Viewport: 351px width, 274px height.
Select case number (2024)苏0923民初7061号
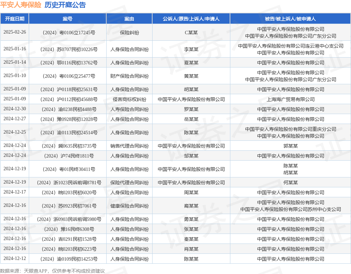click(69, 206)
